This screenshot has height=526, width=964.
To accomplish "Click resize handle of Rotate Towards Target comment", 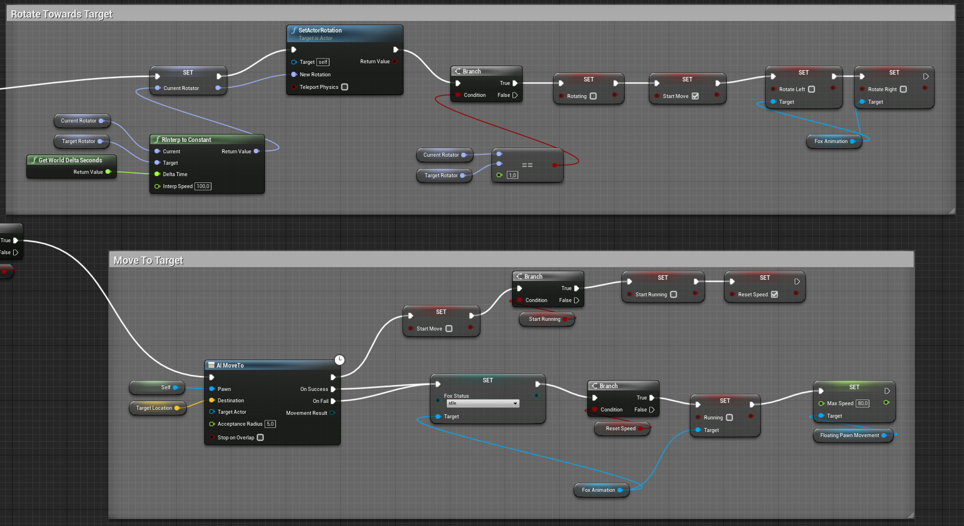I will click(x=951, y=211).
